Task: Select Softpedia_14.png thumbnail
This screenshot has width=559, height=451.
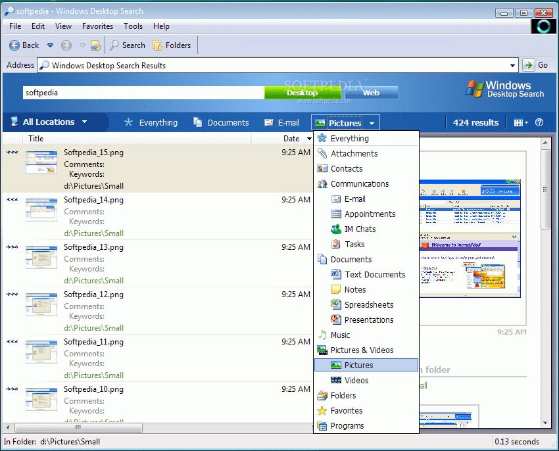Action: tap(41, 210)
